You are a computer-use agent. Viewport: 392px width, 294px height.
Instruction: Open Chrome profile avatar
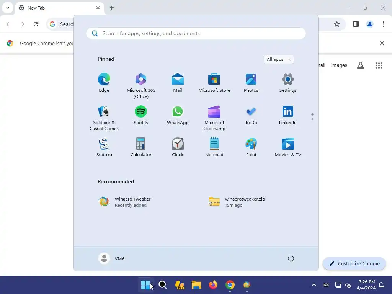coord(370,24)
